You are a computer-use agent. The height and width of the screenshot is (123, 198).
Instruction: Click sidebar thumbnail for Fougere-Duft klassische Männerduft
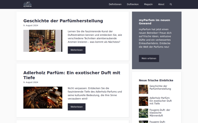tap(144, 113)
